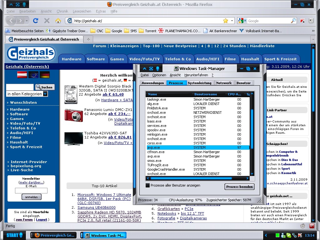Open Firefox's Lesezeichen menu
Viewport: 320px width, 240px height.
point(82,11)
